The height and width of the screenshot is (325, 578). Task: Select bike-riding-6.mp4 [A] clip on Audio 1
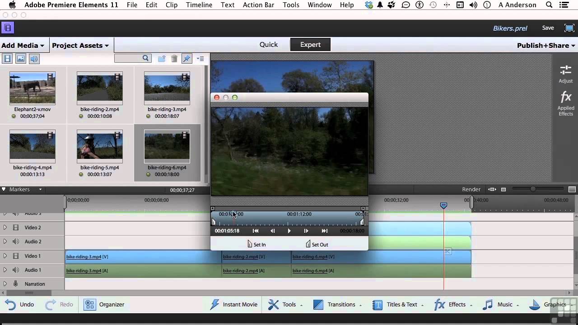381,271
